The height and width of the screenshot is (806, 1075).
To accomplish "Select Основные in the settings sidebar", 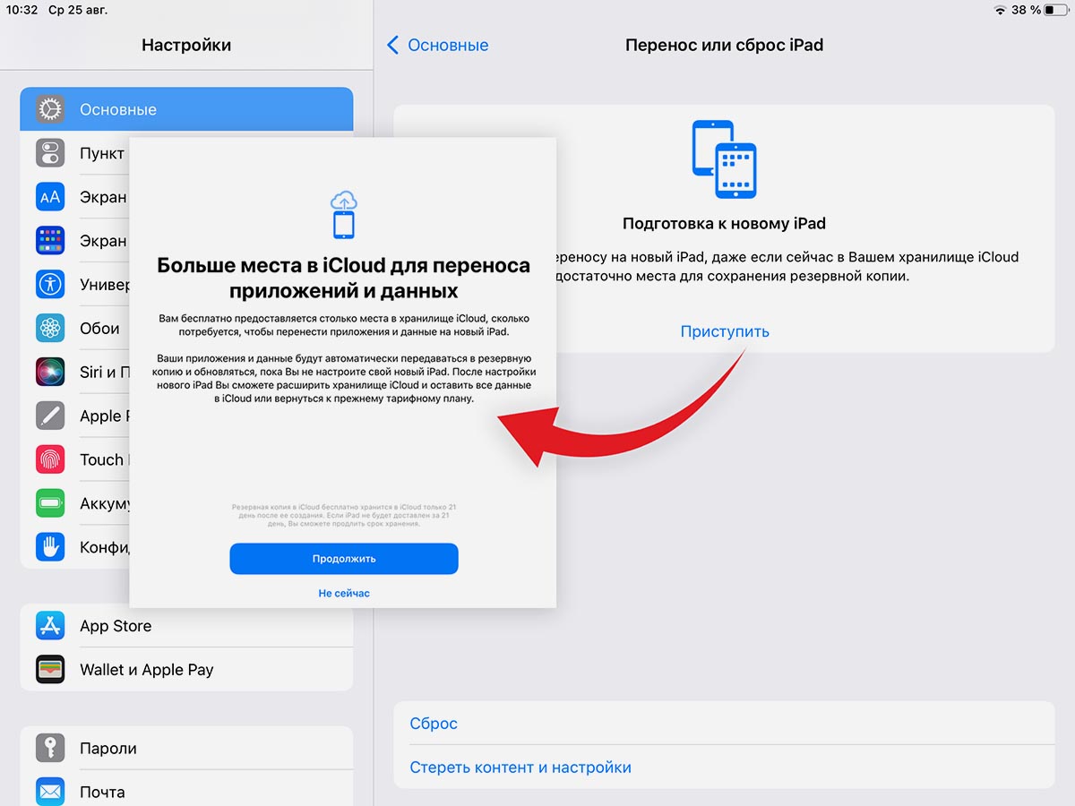I will pos(186,109).
